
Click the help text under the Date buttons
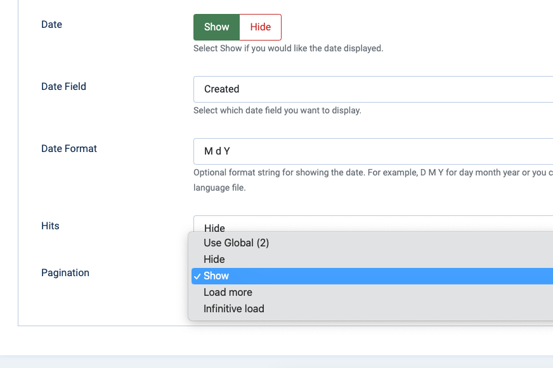[288, 48]
